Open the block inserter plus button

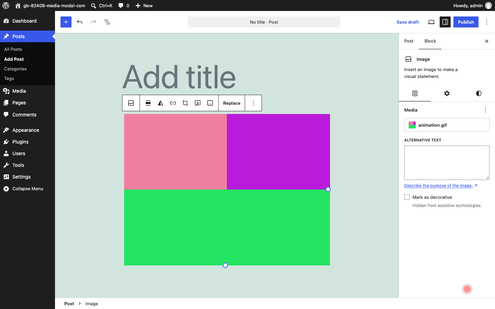point(66,22)
